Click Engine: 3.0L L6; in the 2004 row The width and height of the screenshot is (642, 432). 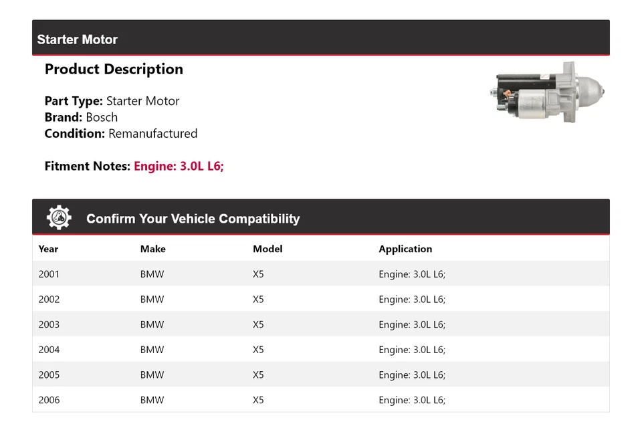[412, 350]
